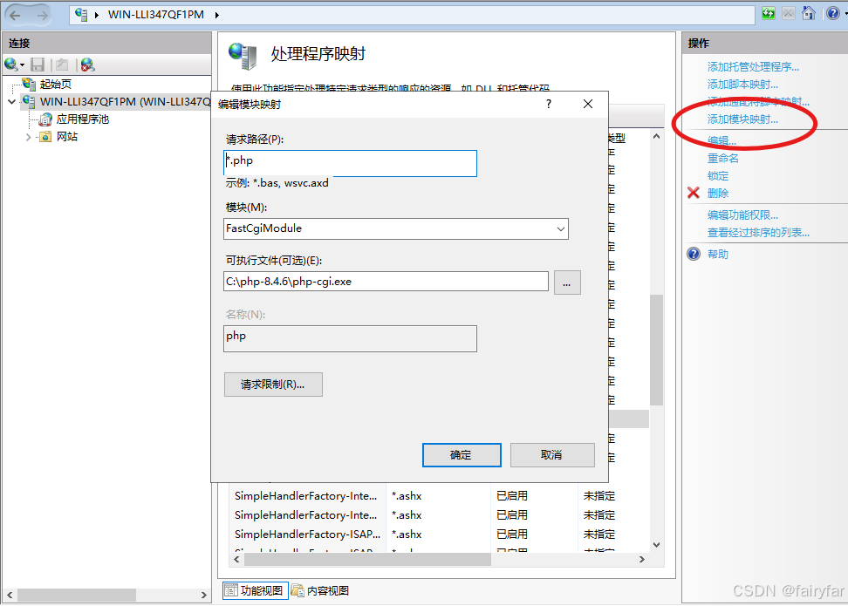Switch to 功能视图 tab
This screenshot has height=606, width=848.
point(254,590)
